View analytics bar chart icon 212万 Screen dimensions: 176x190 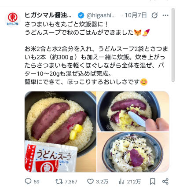pyautogui.click(x=121, y=182)
